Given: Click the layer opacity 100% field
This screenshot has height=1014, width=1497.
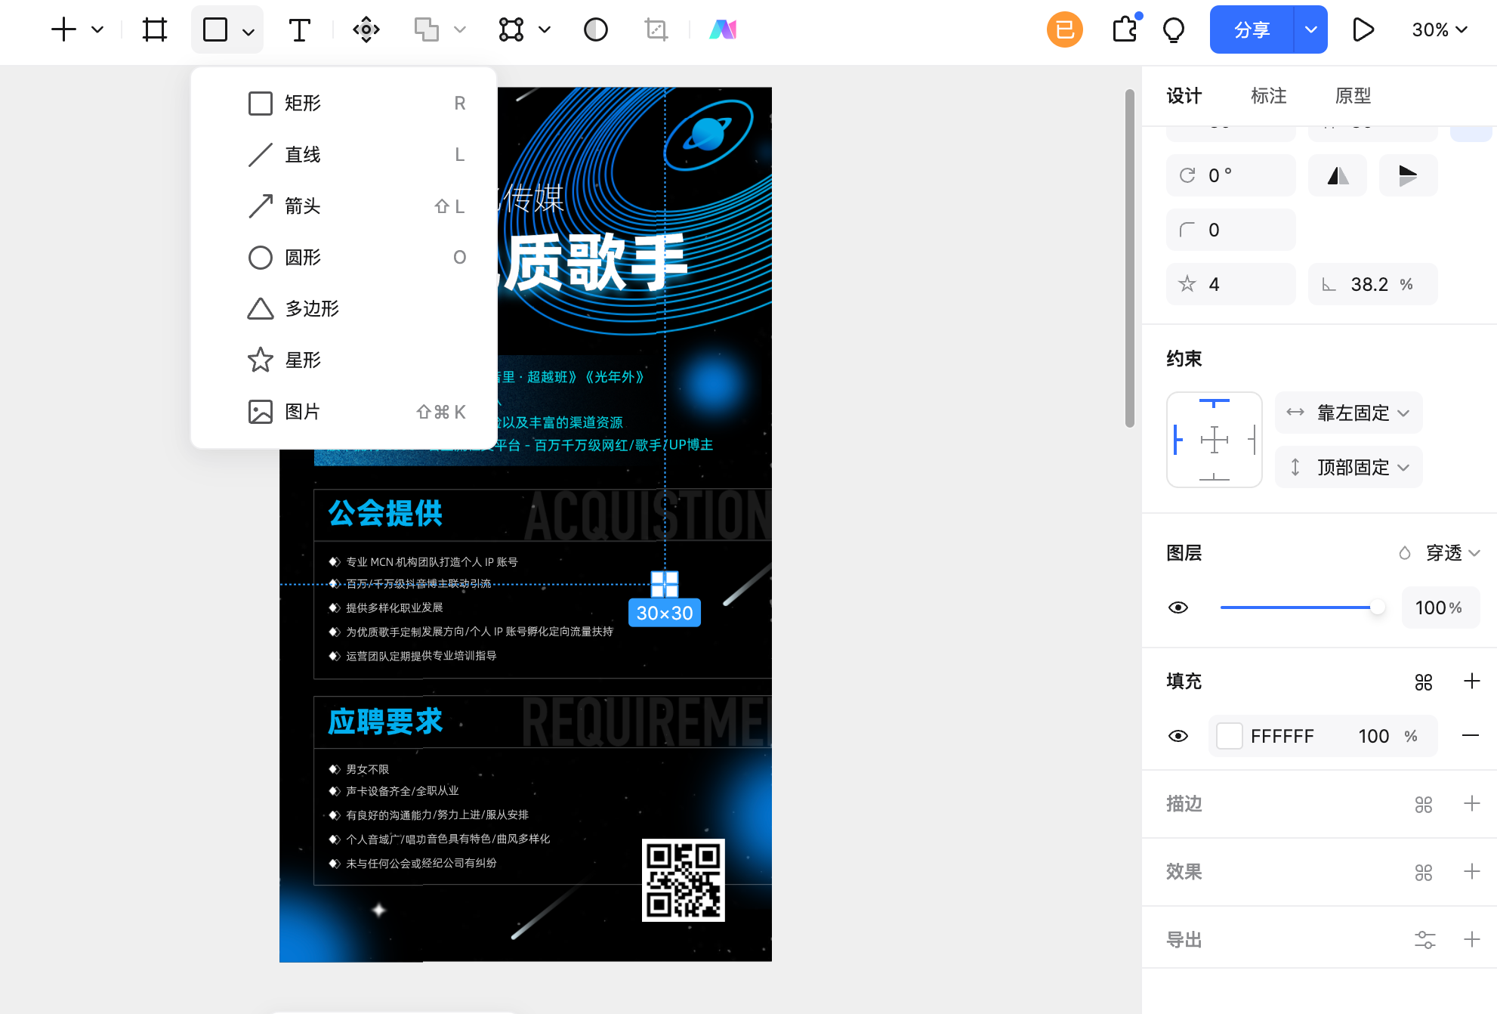Looking at the screenshot, I should (x=1441, y=607).
